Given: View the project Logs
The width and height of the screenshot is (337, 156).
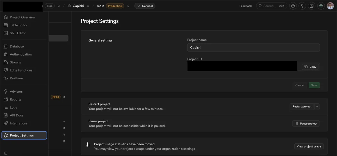Looking at the screenshot, I should [13, 107].
